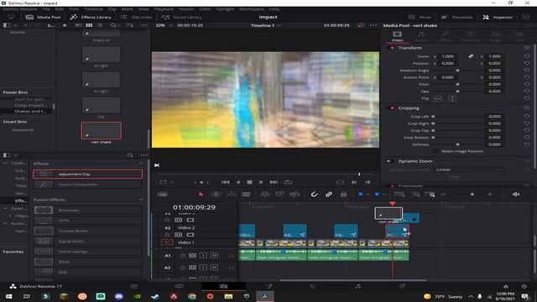
Task: Reset the Transform section
Action: pyautogui.click(x=527, y=48)
